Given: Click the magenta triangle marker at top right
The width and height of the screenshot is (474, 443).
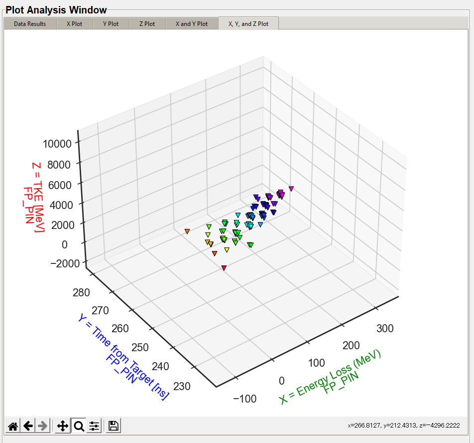Looking at the screenshot, I should [x=291, y=189].
